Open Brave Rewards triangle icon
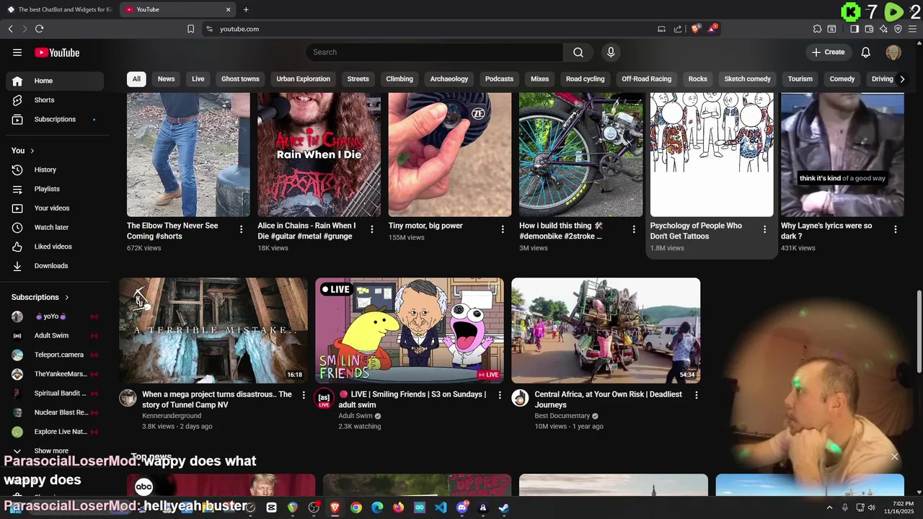This screenshot has width=923, height=519. [x=713, y=29]
